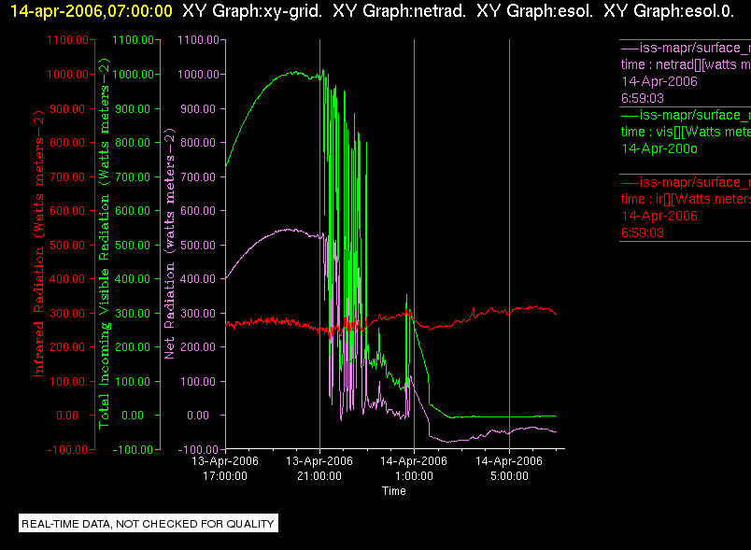The height and width of the screenshot is (550, 751).
Task: Click green axis tick value 0.00
Action: [133, 416]
